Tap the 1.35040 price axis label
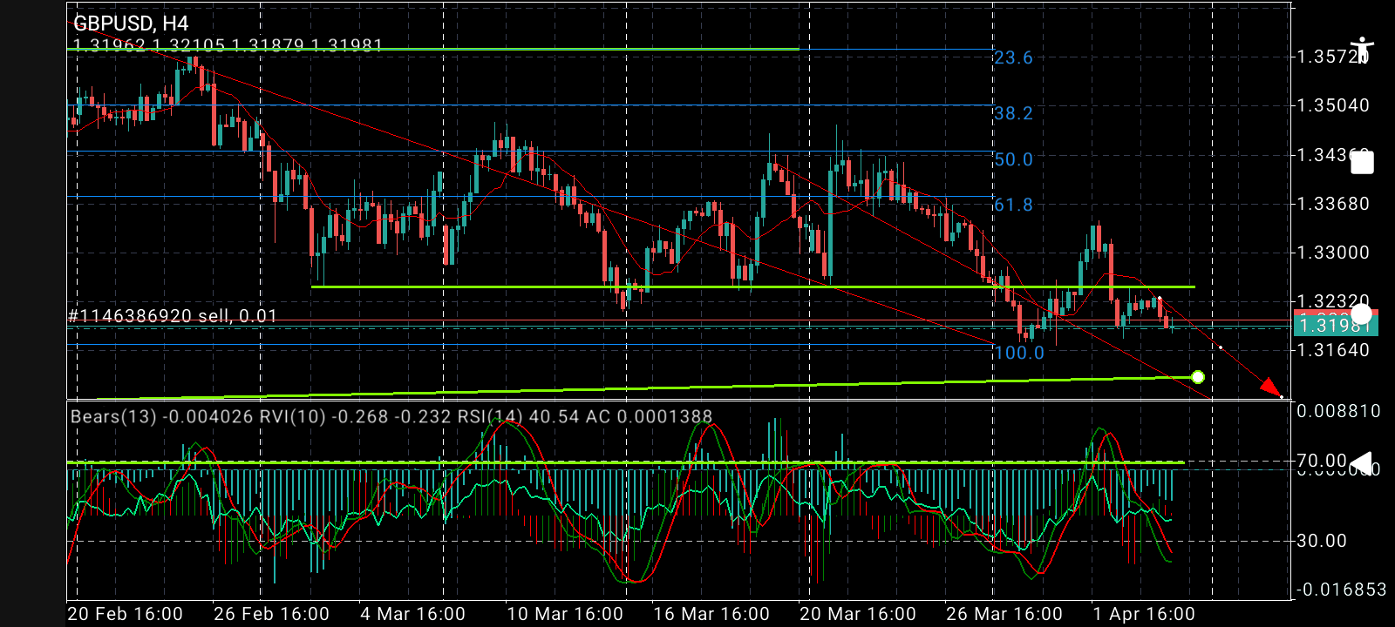 click(1333, 105)
